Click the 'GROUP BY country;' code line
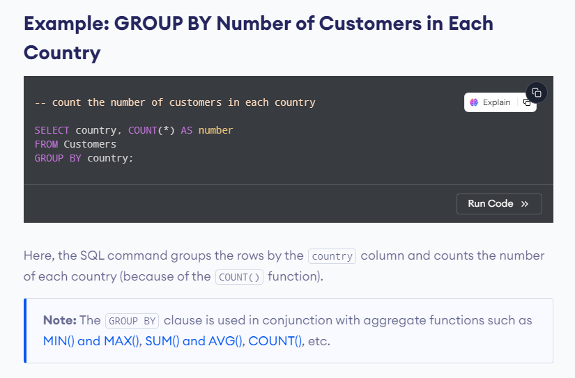This screenshot has height=378, width=575. click(x=84, y=158)
